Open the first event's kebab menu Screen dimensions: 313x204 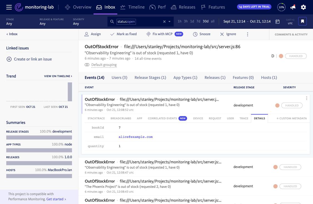[x=306, y=98]
